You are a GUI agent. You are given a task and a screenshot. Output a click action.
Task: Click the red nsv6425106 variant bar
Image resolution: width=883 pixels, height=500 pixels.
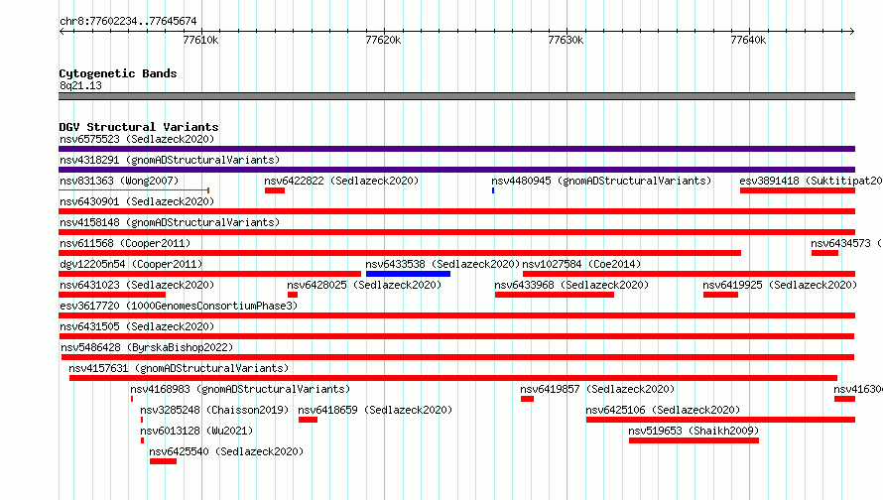tap(721, 420)
